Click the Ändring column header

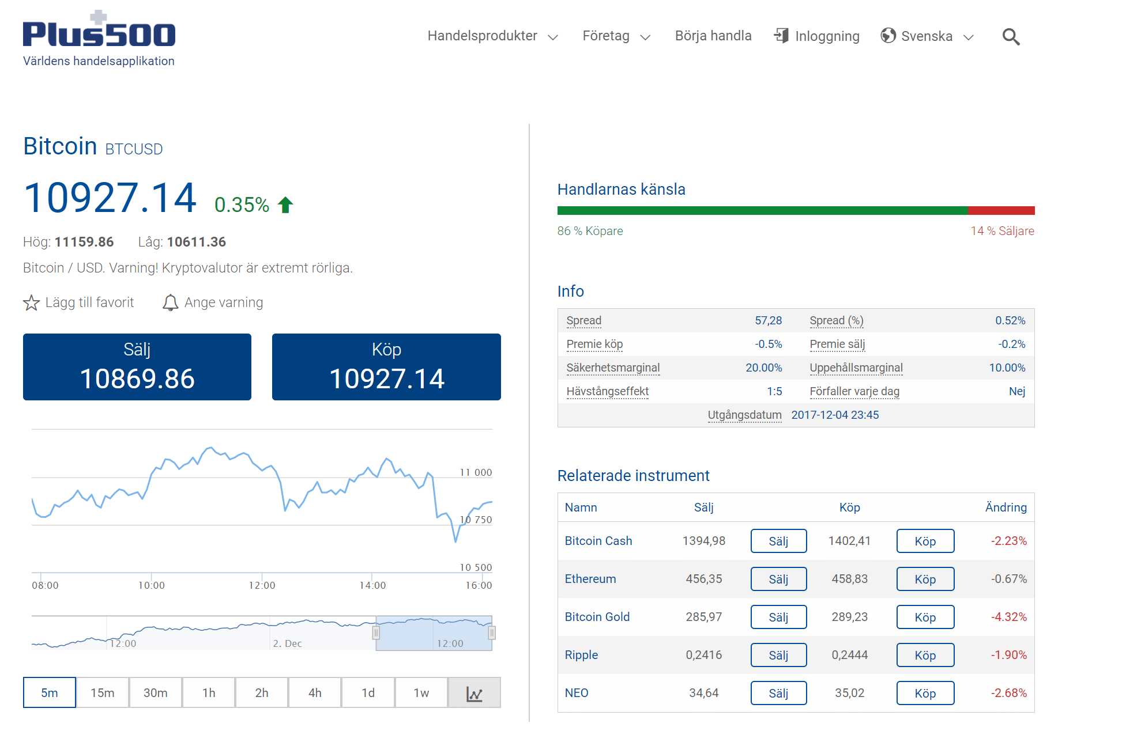[1006, 508]
